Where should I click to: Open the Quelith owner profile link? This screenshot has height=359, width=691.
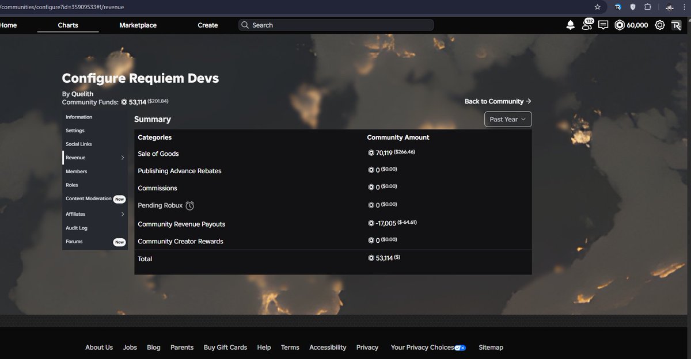click(x=82, y=94)
